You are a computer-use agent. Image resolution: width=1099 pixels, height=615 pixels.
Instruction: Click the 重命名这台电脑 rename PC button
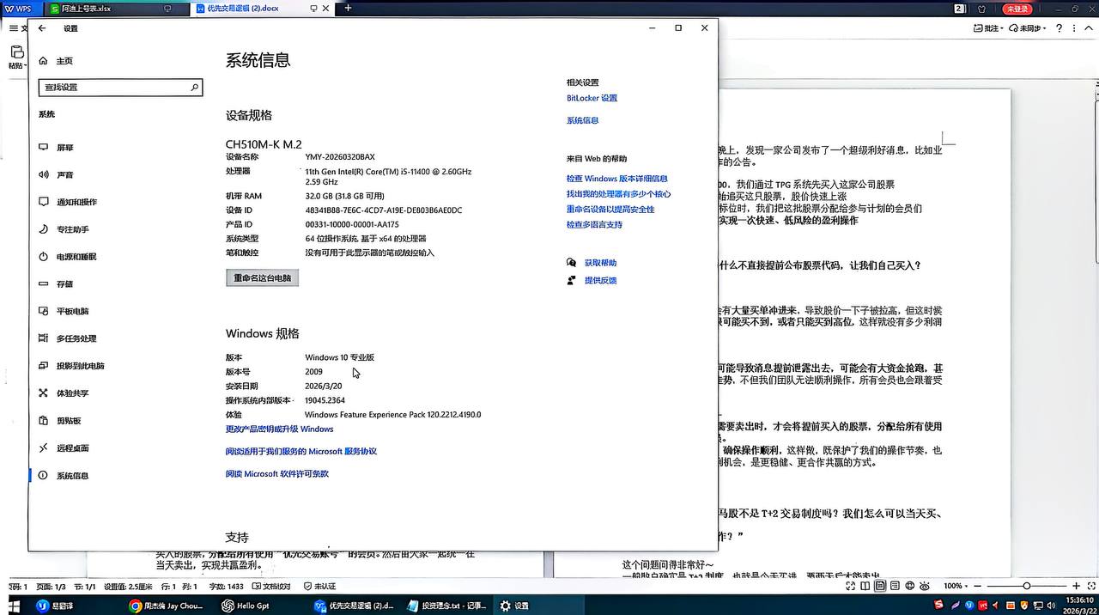tap(262, 278)
